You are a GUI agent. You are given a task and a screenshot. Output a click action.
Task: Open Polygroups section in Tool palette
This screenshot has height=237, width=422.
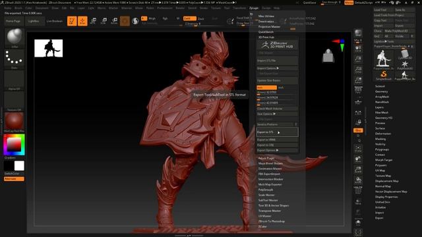click(x=382, y=149)
